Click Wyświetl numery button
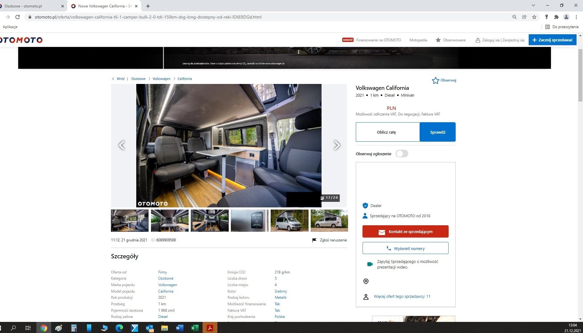The height and width of the screenshot is (333, 583). (x=405, y=248)
